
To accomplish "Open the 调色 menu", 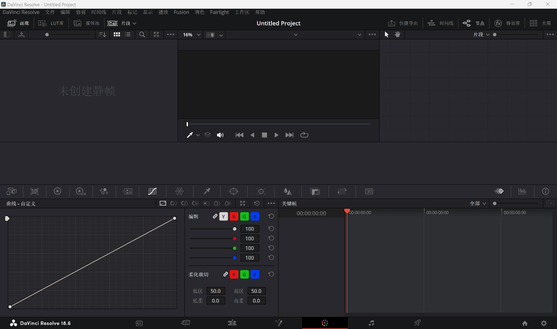I will click(199, 12).
